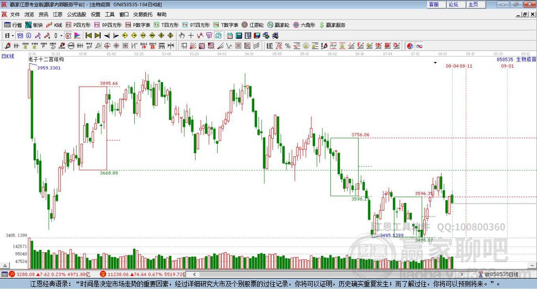Screen dimensions: 537x289
Task: Open the 9T四方形 tool
Action: [x=196, y=25]
